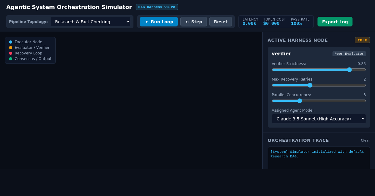The image size is (375, 196).
Task: Click the verifier node title
Action: point(281,54)
